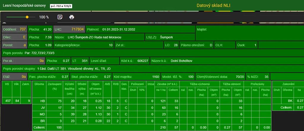Click the Porost 'a' field
The height and width of the screenshot is (131, 304).
click(x=14, y=45)
